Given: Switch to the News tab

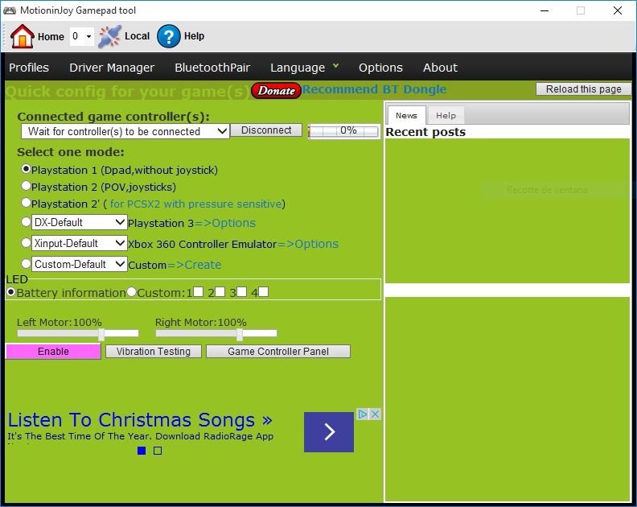Looking at the screenshot, I should point(406,115).
